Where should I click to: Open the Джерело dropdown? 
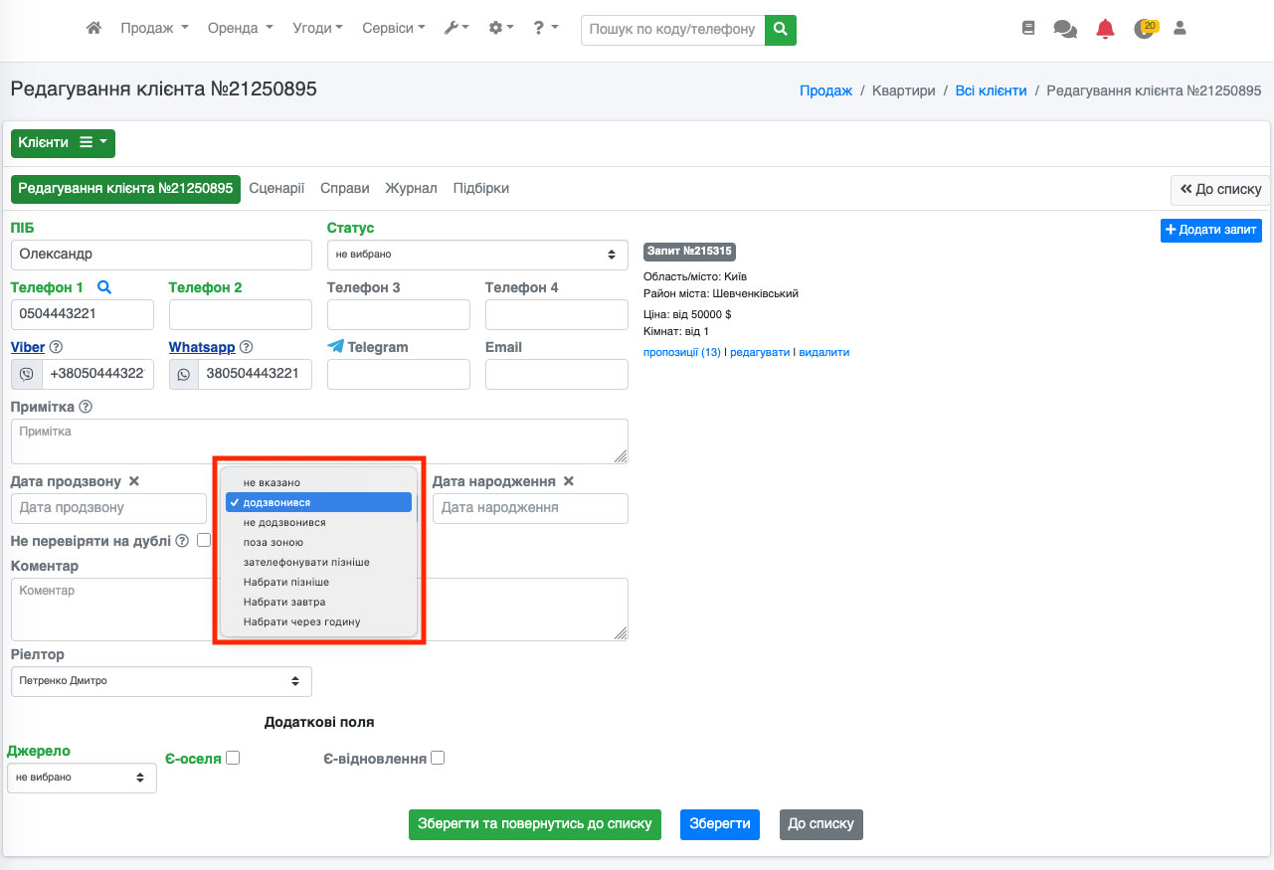tap(82, 778)
